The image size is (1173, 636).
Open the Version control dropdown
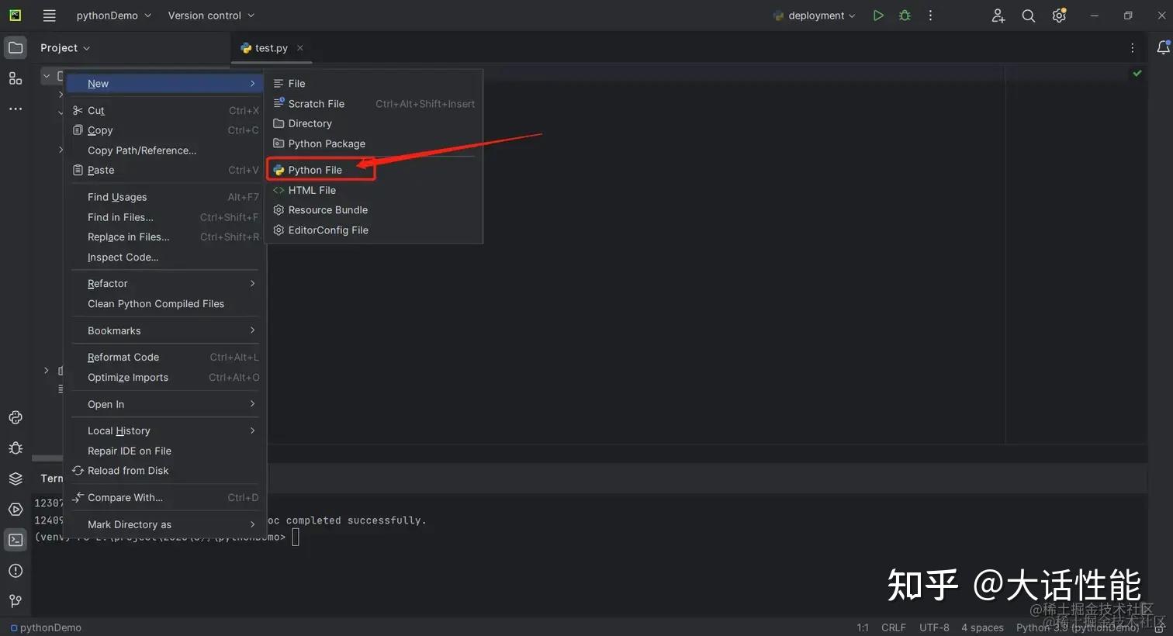click(211, 16)
